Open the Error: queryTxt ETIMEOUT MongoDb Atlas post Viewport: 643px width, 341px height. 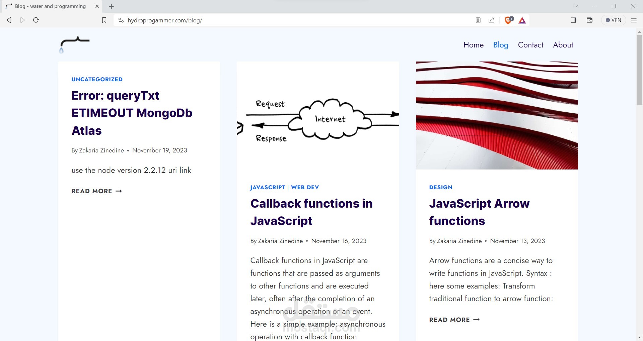coord(132,113)
